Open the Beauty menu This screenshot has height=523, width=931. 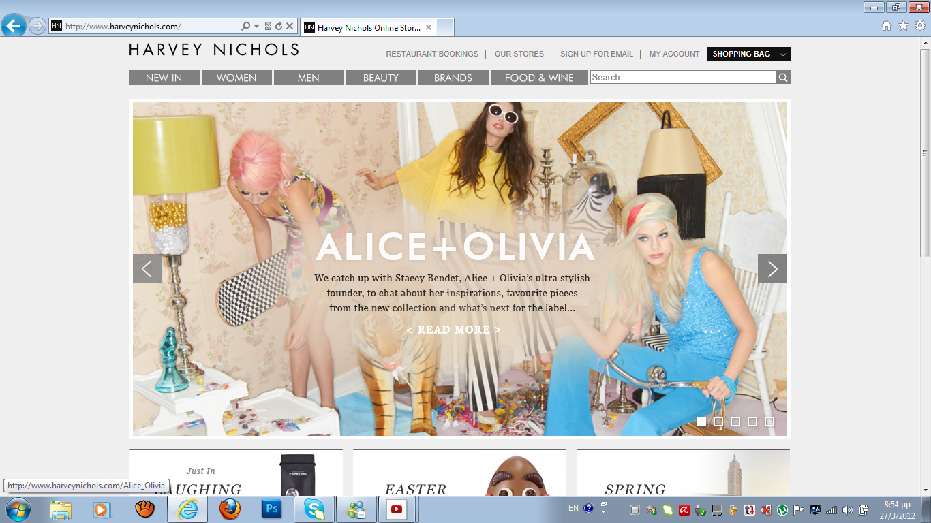381,78
